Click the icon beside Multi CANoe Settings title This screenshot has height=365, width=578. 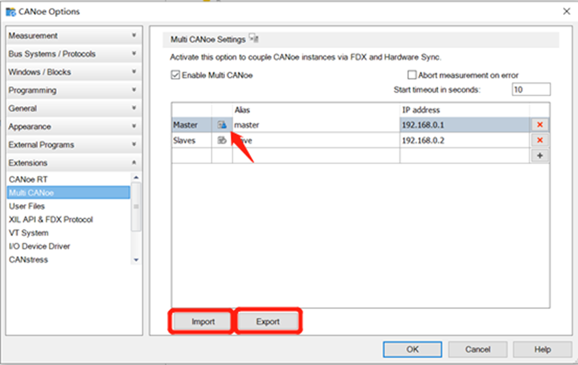tap(254, 38)
